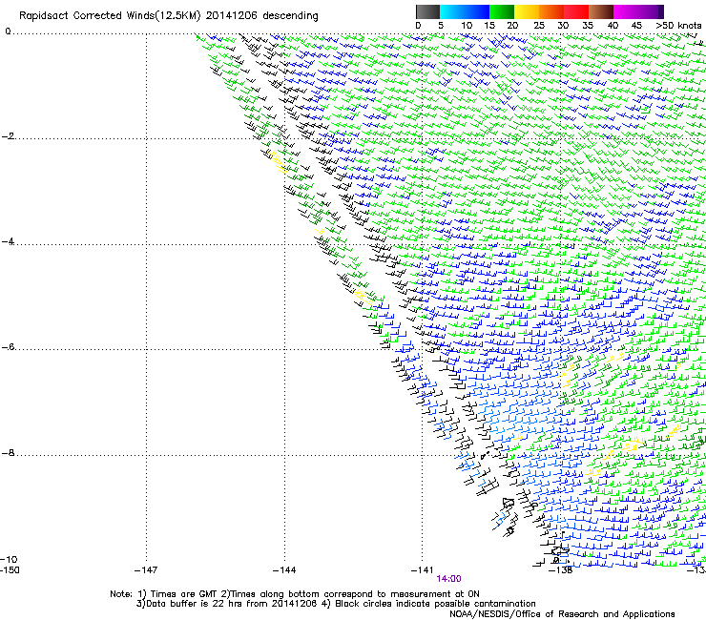Click the -141 longitude axis label
The image size is (706, 620).
[423, 570]
